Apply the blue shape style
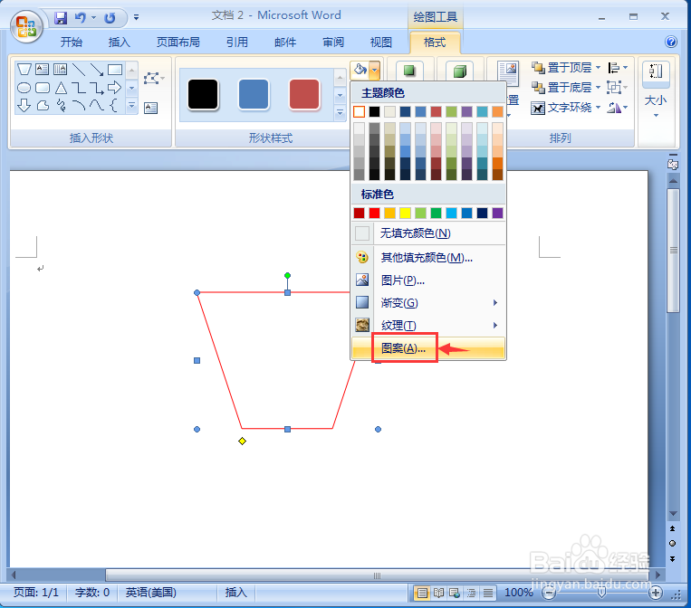This screenshot has height=608, width=691. [254, 94]
